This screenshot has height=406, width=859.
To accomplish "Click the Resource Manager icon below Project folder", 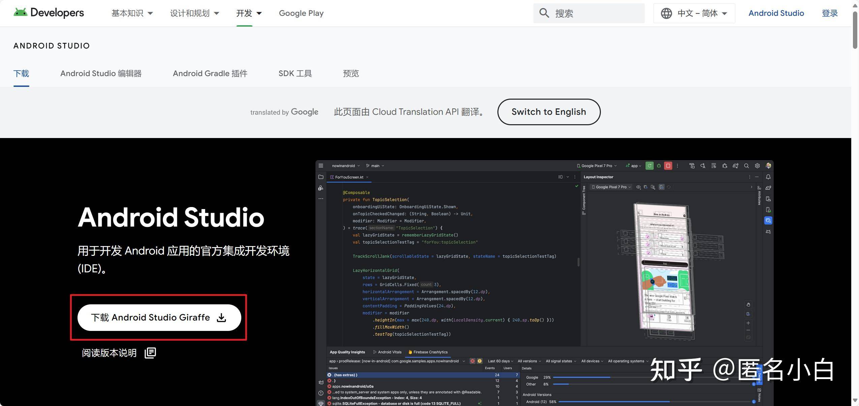I will pos(321,188).
